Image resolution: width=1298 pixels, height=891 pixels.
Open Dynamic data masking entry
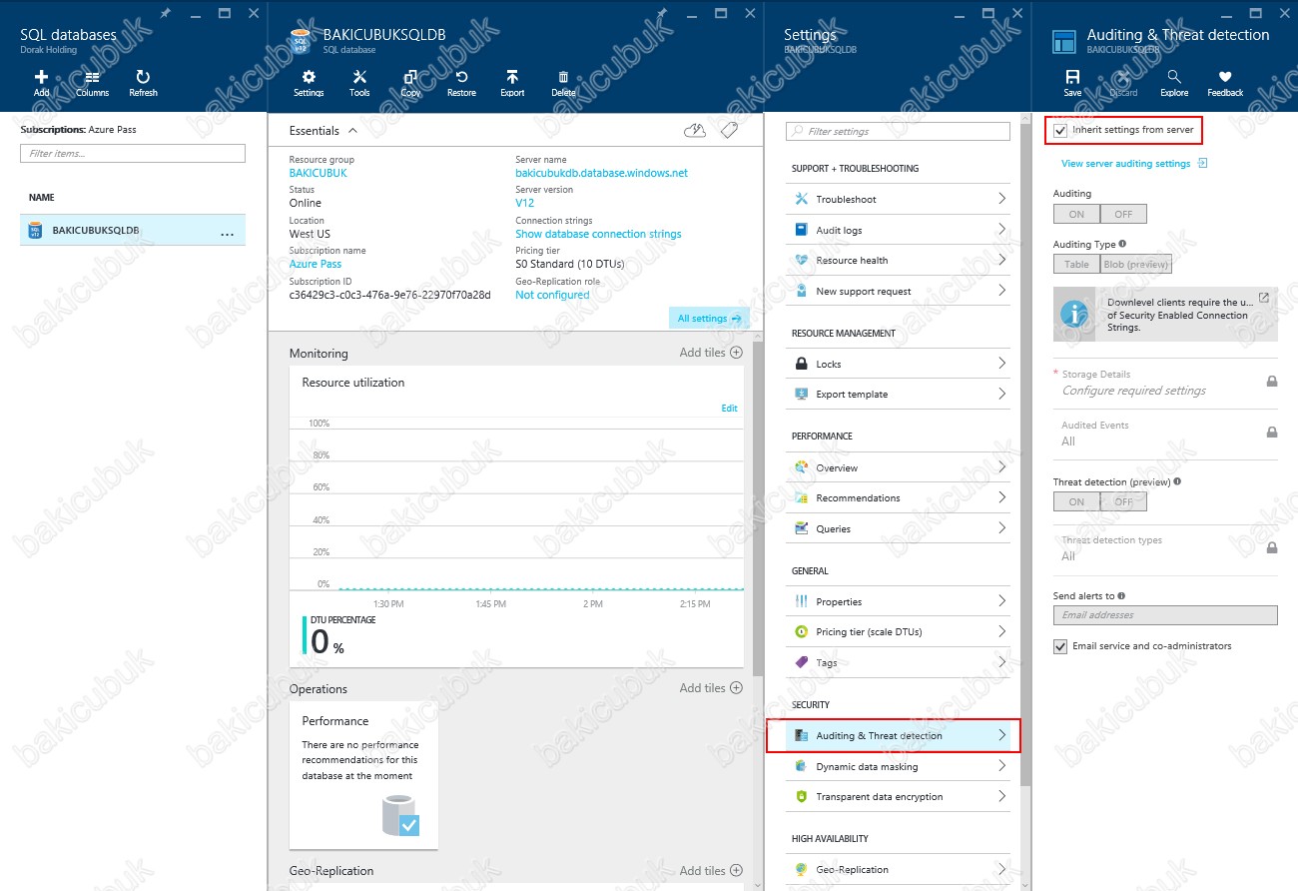pyautogui.click(x=898, y=766)
